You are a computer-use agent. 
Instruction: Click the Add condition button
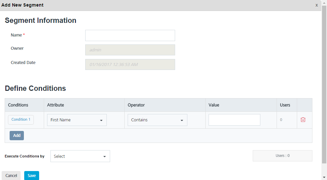click(x=17, y=135)
